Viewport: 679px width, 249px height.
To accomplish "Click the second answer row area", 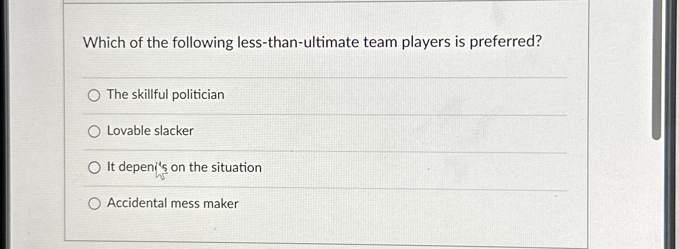I will click(x=322, y=131).
